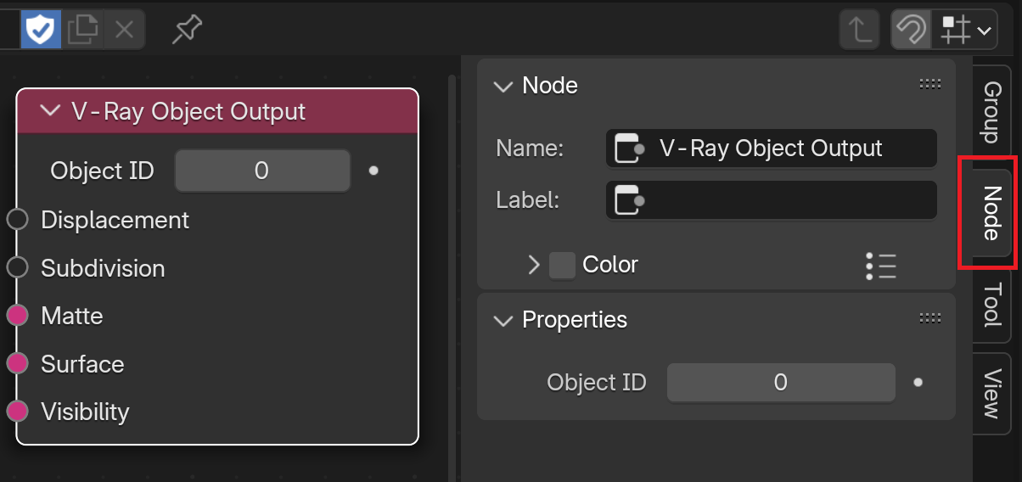The image size is (1022, 482).
Task: Click the parent node tree arrow icon
Action: (861, 31)
